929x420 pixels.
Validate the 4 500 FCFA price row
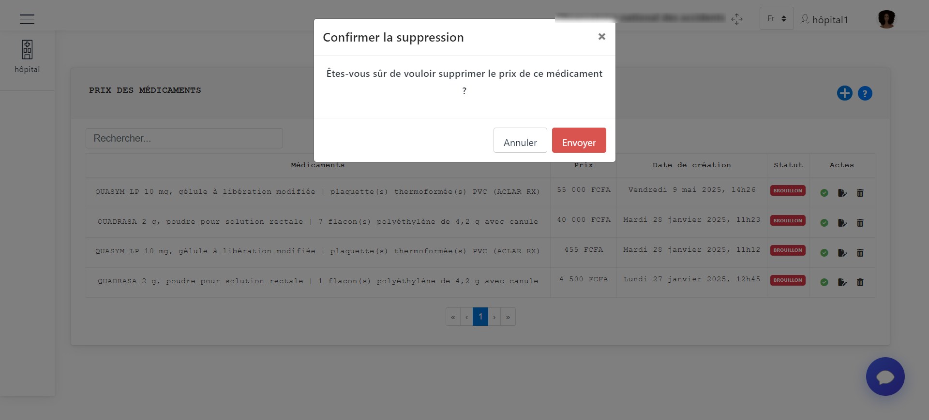point(824,282)
